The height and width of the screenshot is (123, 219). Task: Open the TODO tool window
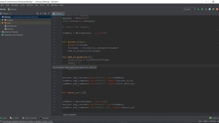[x=14, y=118]
